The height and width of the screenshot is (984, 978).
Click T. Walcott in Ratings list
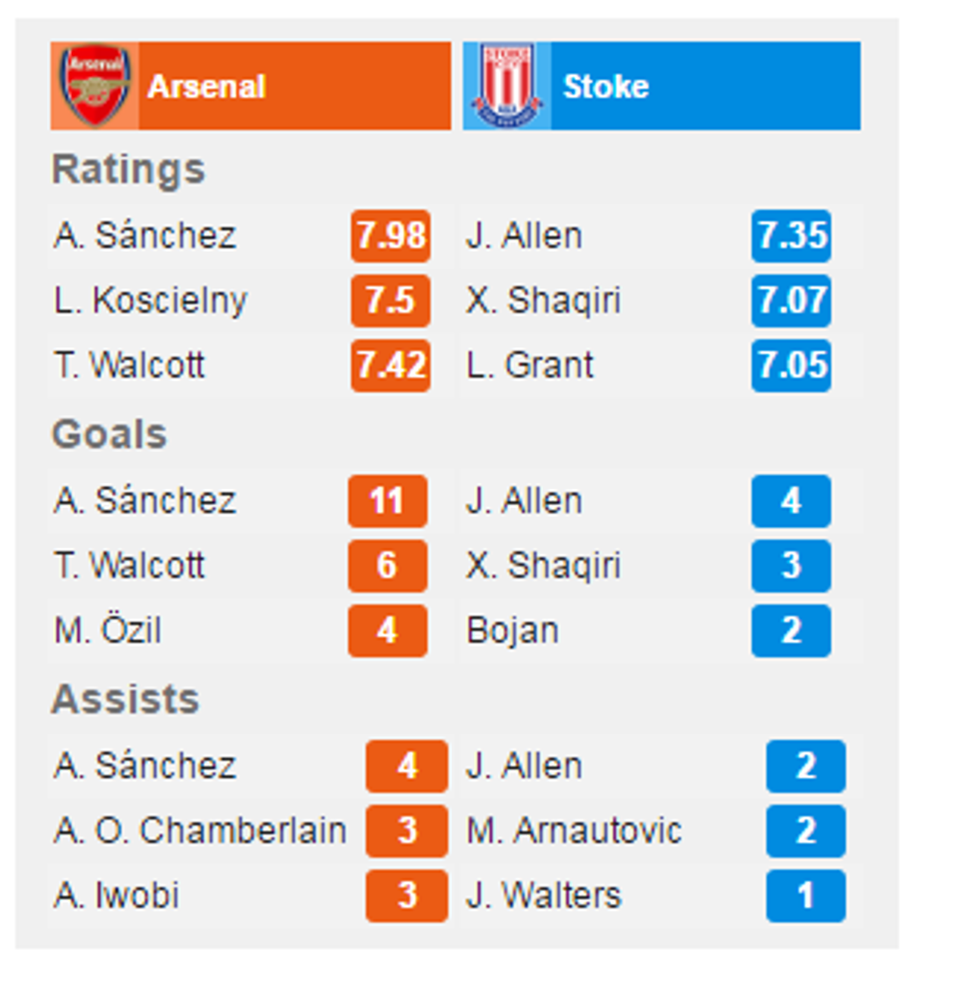click(x=130, y=365)
